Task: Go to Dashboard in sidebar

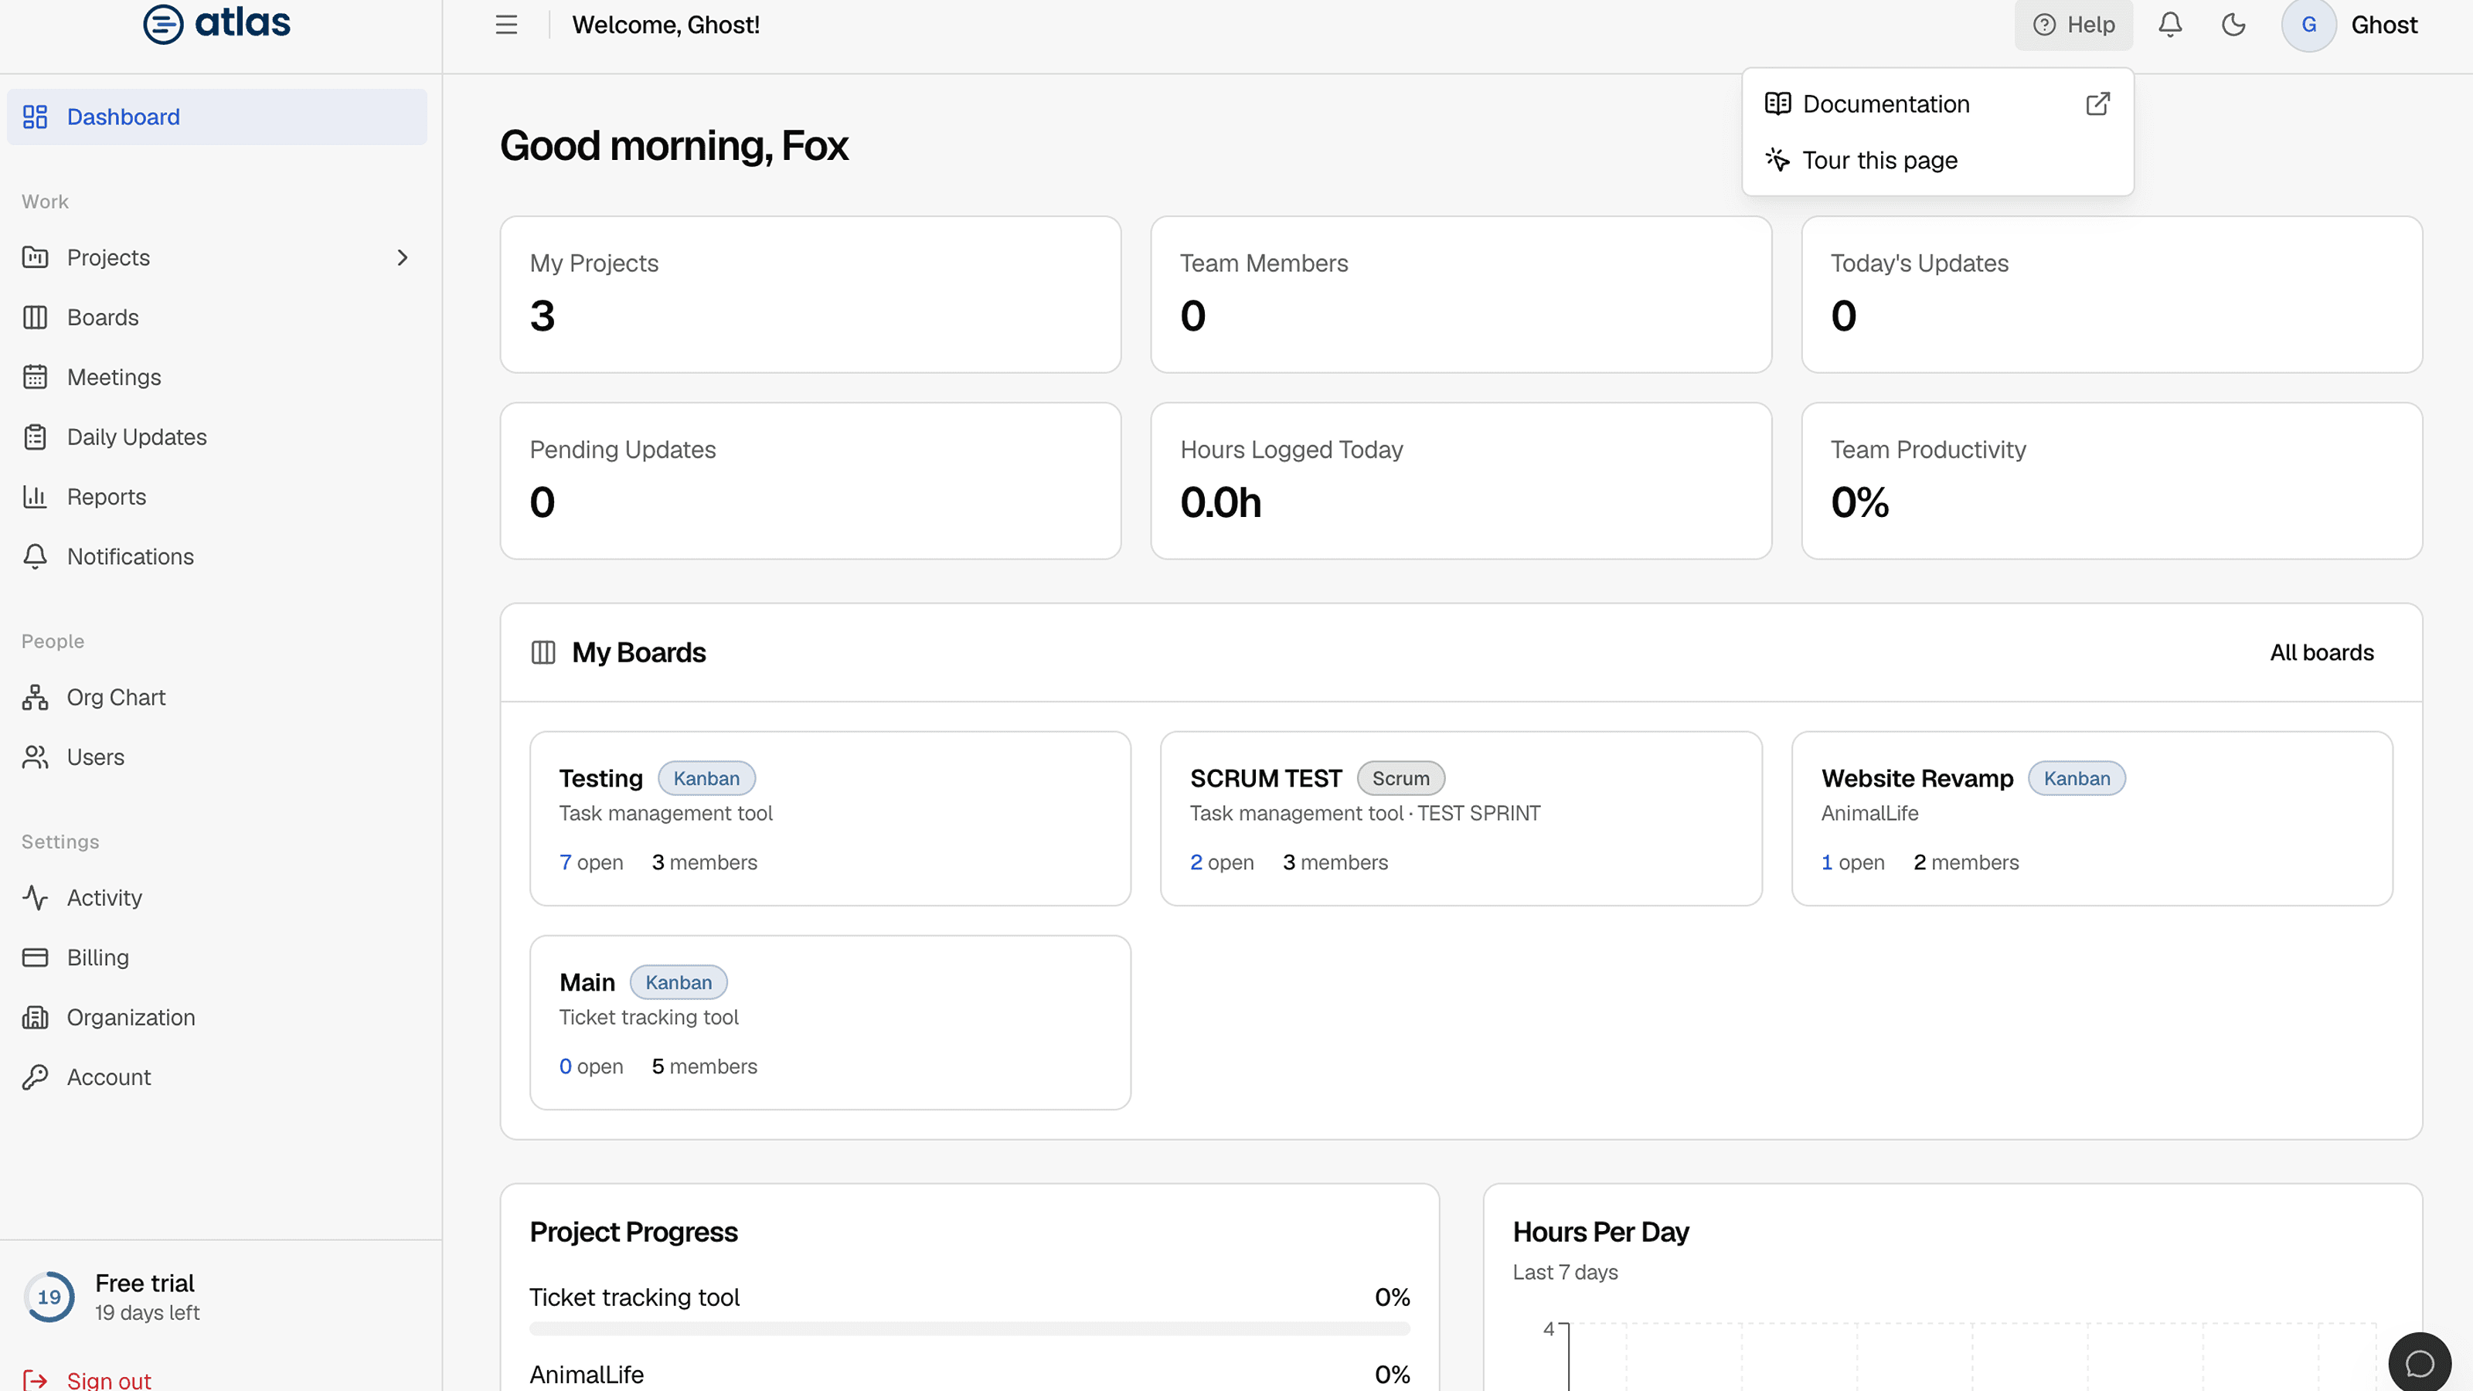Action: (x=217, y=117)
